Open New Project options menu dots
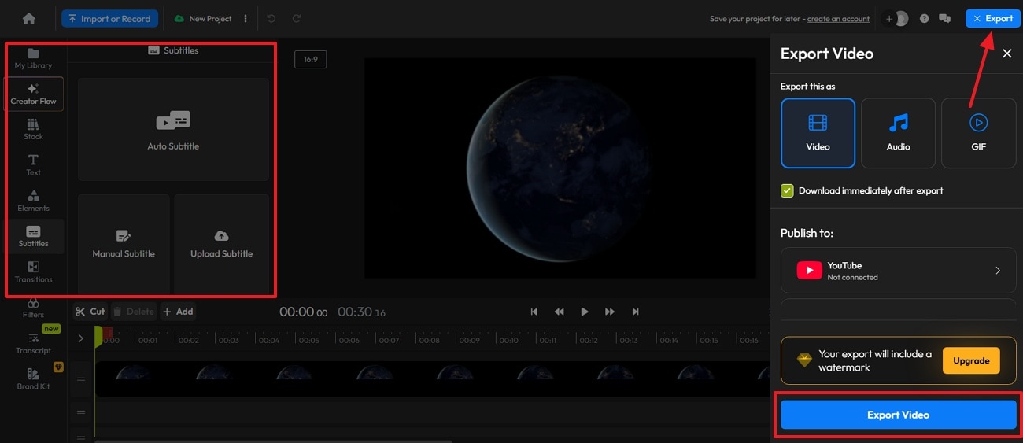Image resolution: width=1023 pixels, height=443 pixels. (x=246, y=18)
